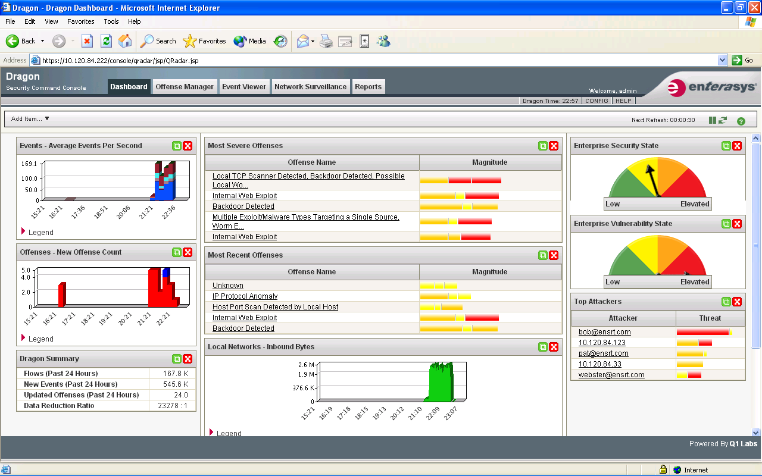This screenshot has width=762, height=476.
Task: Open attacker 10.120.84.123
Action: click(602, 343)
